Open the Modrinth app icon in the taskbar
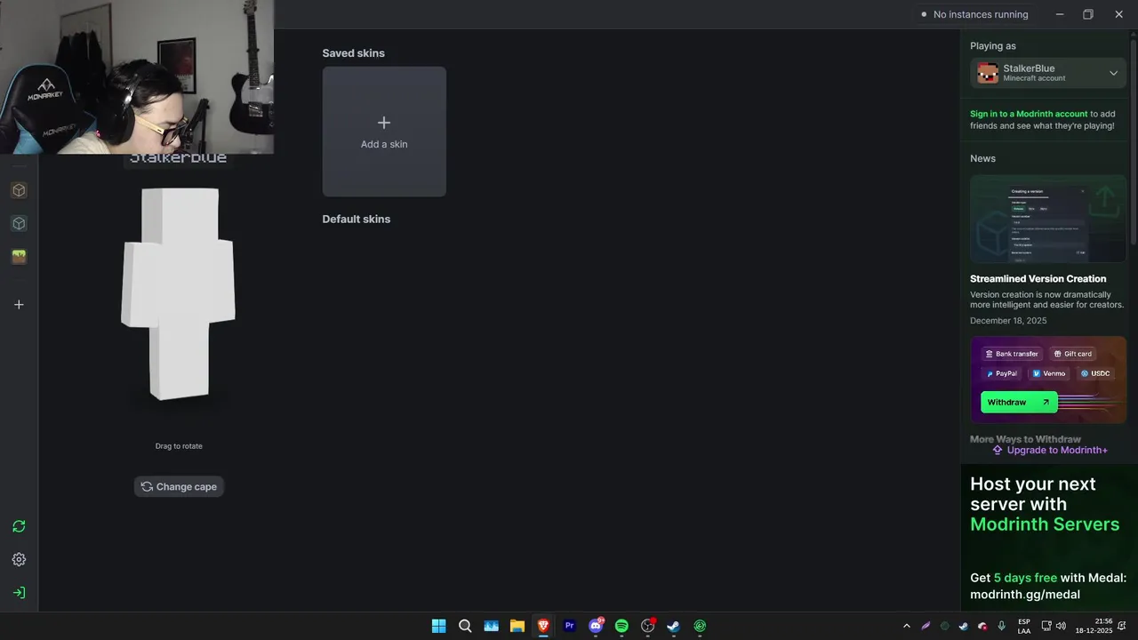 [x=700, y=626]
